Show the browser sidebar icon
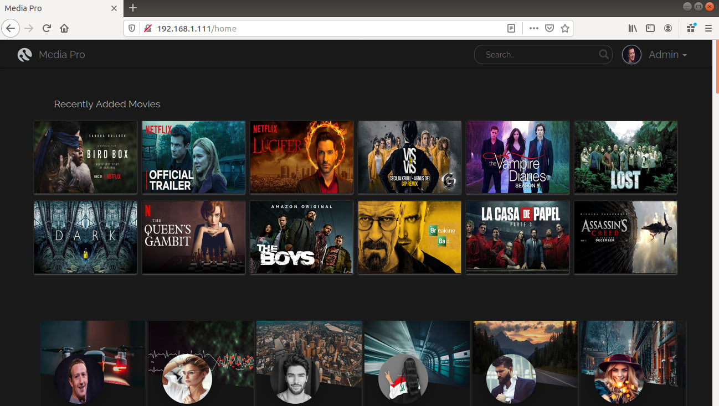This screenshot has width=719, height=406. (650, 28)
